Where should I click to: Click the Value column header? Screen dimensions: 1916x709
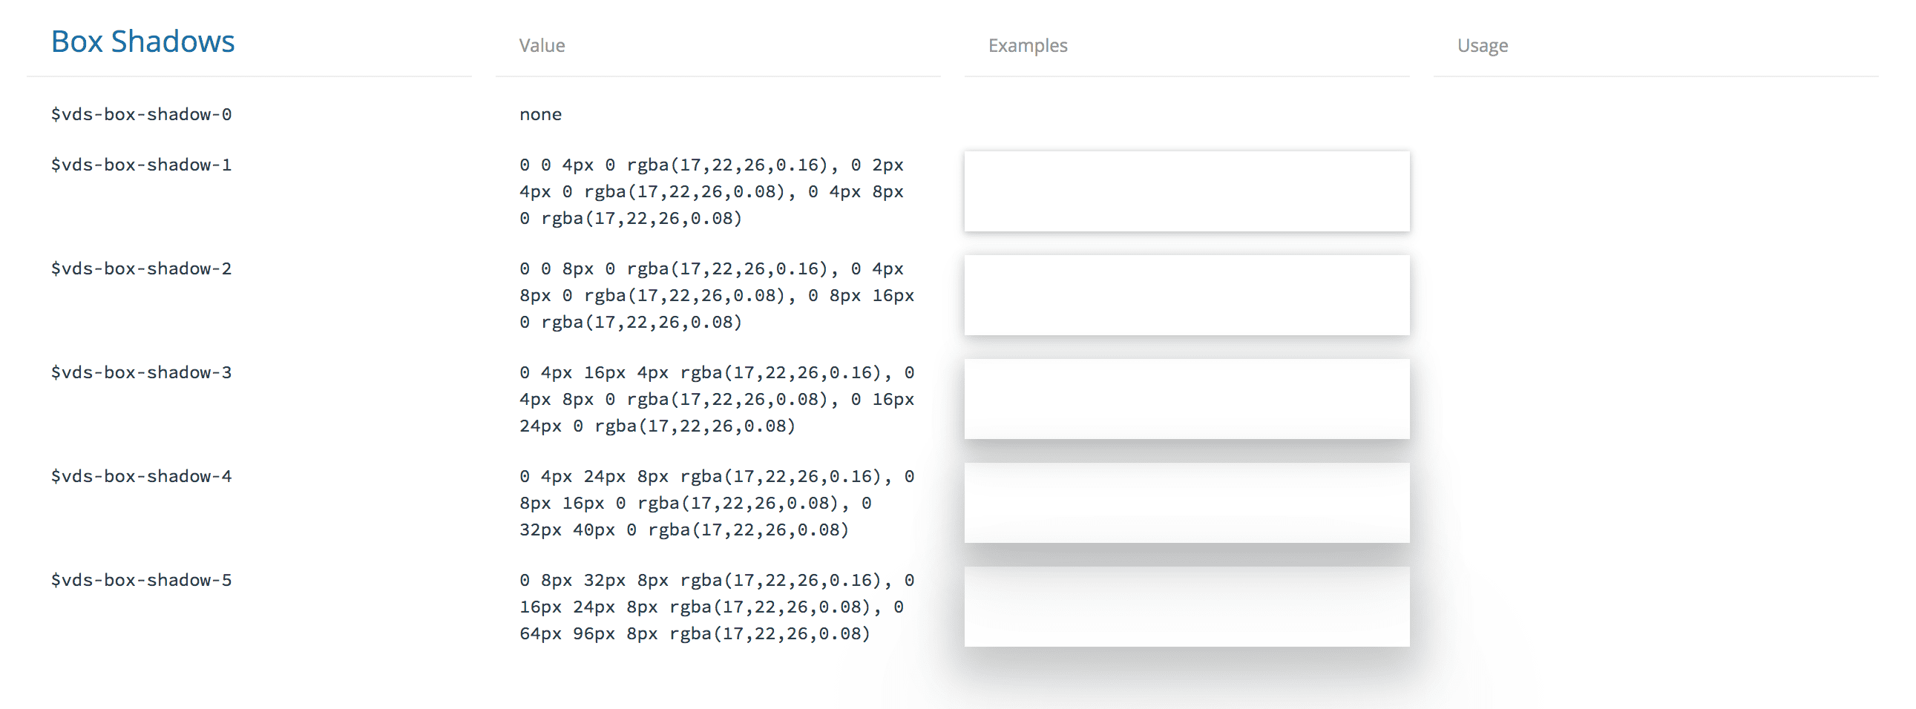coord(542,45)
